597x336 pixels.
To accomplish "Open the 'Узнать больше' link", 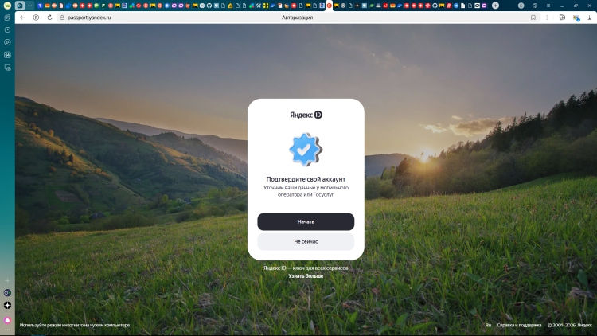I will tap(306, 275).
